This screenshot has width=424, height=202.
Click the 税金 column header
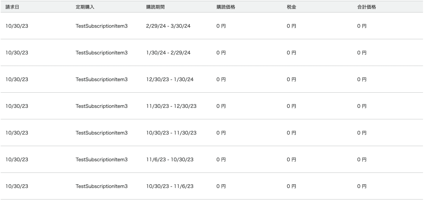point(291,7)
